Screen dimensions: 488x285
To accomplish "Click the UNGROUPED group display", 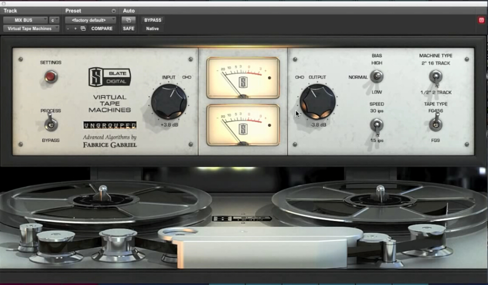I will click(x=110, y=125).
